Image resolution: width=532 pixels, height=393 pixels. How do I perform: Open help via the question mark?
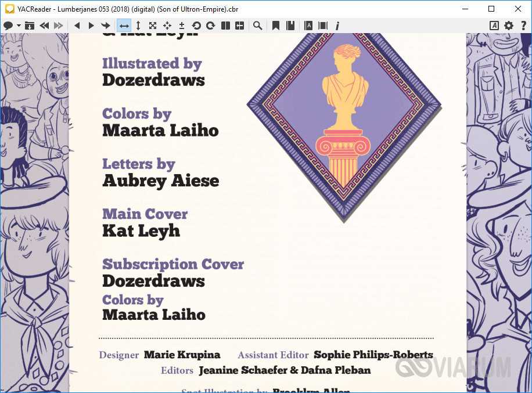tap(523, 26)
